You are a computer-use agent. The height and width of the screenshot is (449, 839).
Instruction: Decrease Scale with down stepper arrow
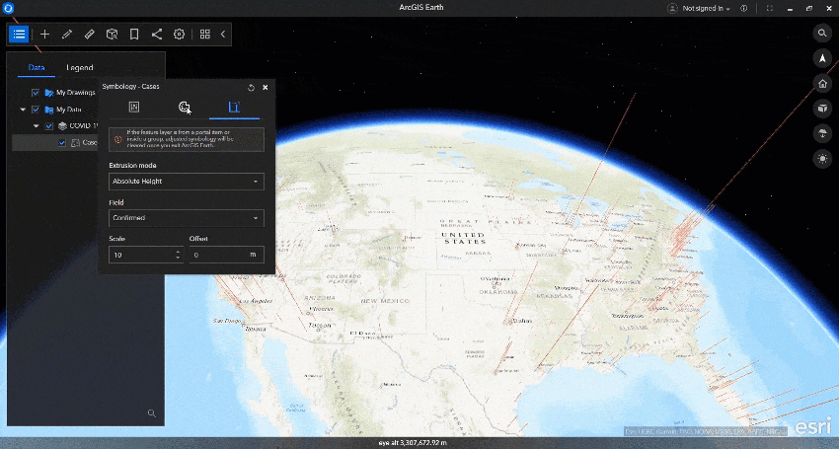pos(179,259)
